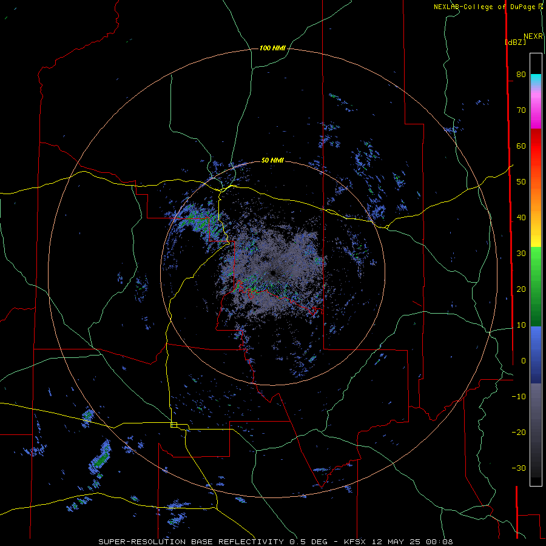Click the 50 NMI range ring label

272,160
